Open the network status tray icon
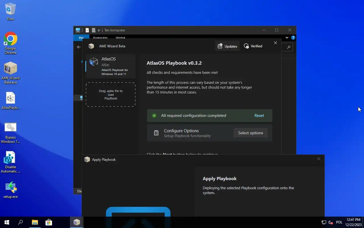364x228 pixels. tap(324, 222)
